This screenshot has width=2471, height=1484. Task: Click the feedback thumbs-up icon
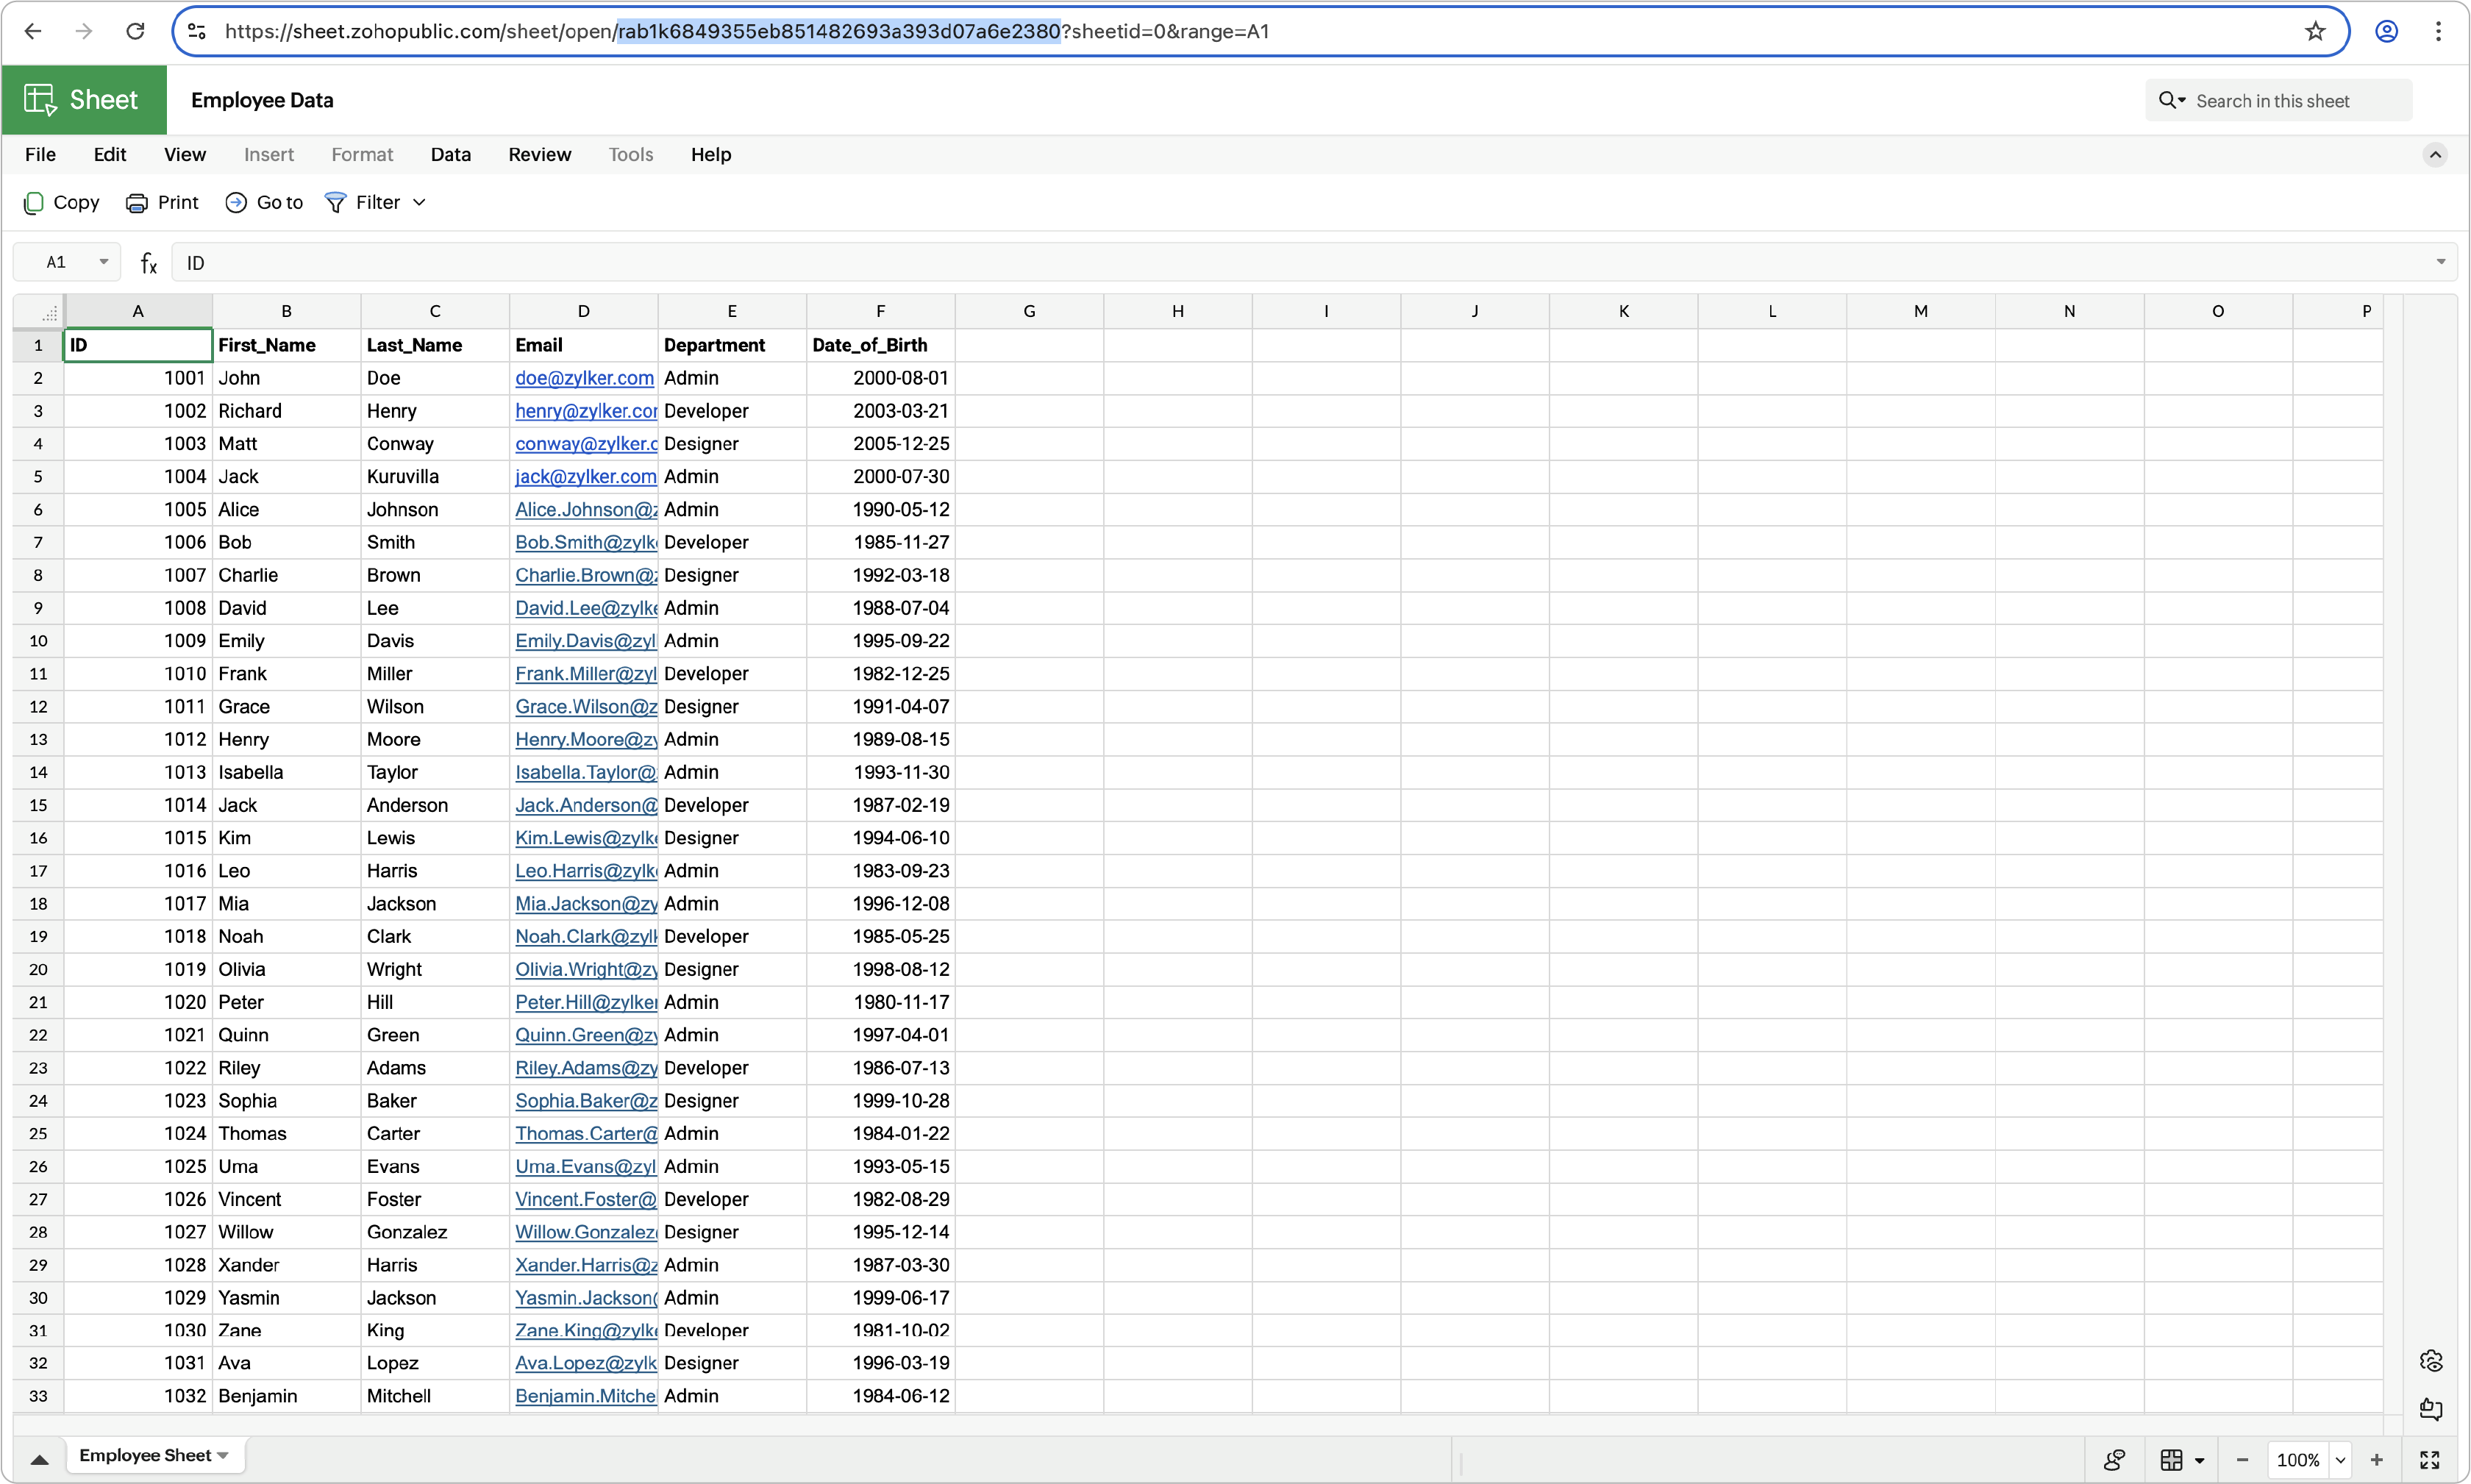[x=2431, y=1409]
